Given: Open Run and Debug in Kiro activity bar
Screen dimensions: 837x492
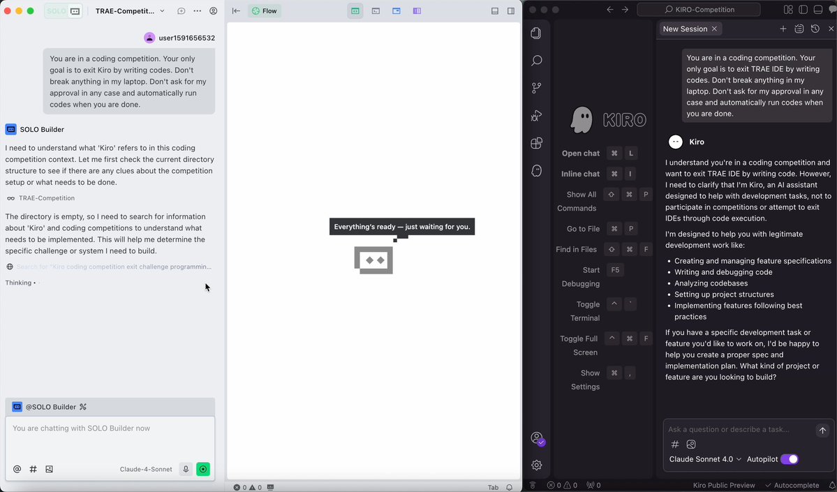Looking at the screenshot, I should point(536,115).
